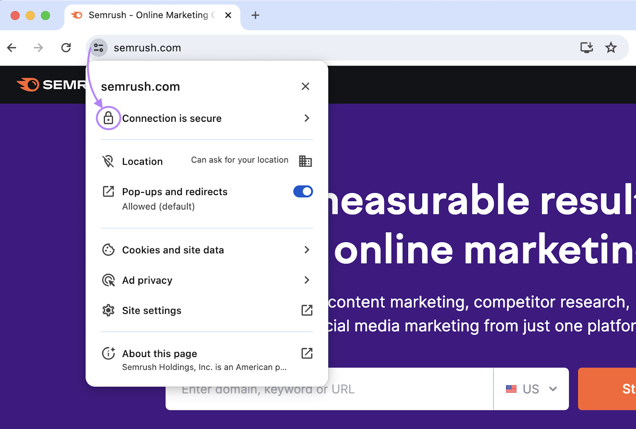Switch to the Semrush Online Marketing tab
The height and width of the screenshot is (429, 636).
click(x=147, y=15)
